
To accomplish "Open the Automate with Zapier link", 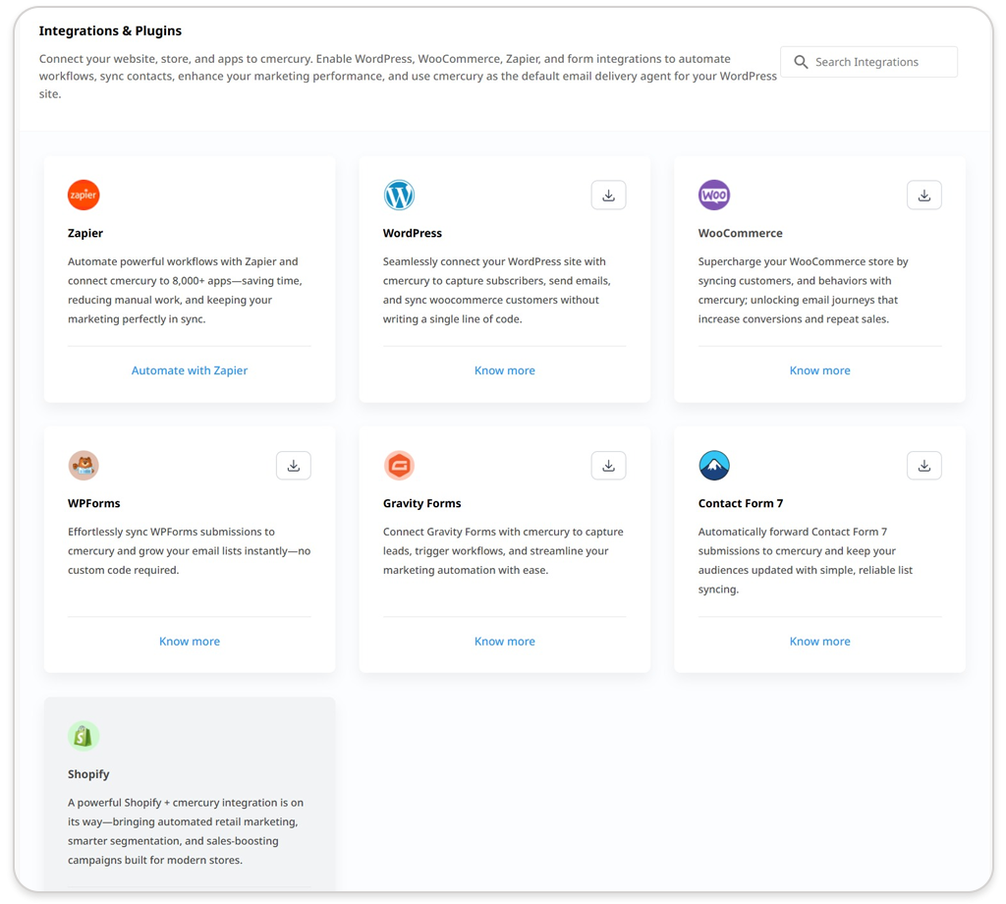I will (x=190, y=370).
